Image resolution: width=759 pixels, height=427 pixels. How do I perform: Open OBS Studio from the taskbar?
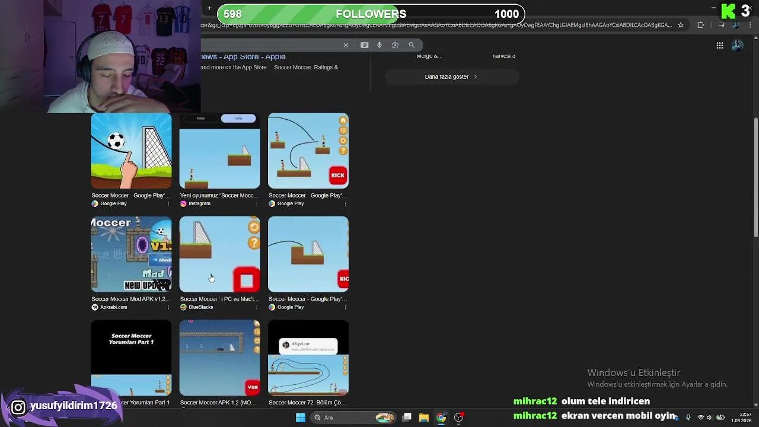458,418
